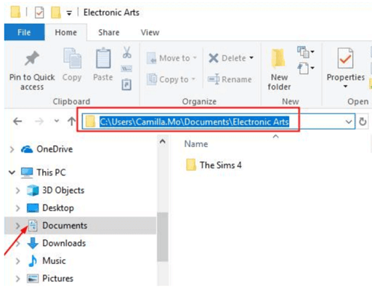Click Quick Access Toolbar new folder icon
The height and width of the screenshot is (291, 372).
[56, 12]
